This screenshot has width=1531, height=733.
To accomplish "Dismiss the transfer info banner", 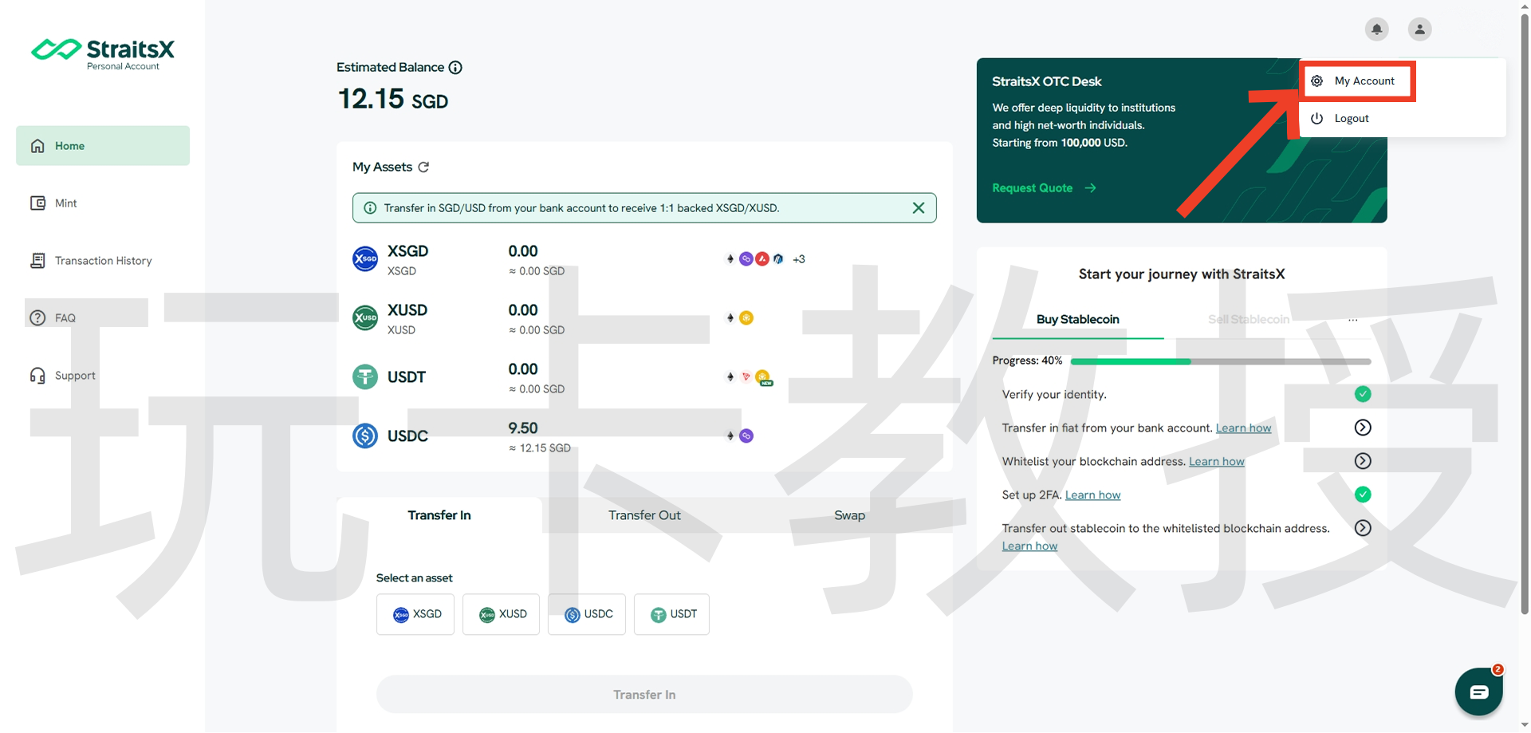I will tap(919, 208).
